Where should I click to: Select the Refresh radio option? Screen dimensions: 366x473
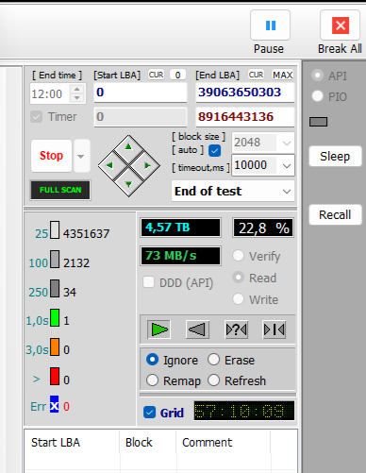click(x=213, y=380)
